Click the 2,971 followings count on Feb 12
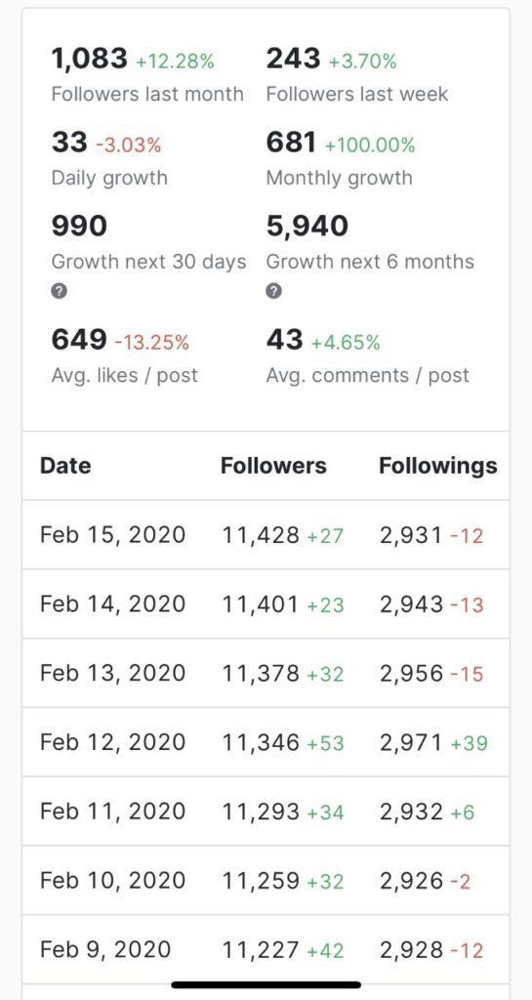Viewport: 532px width, 1000px height. tap(411, 742)
